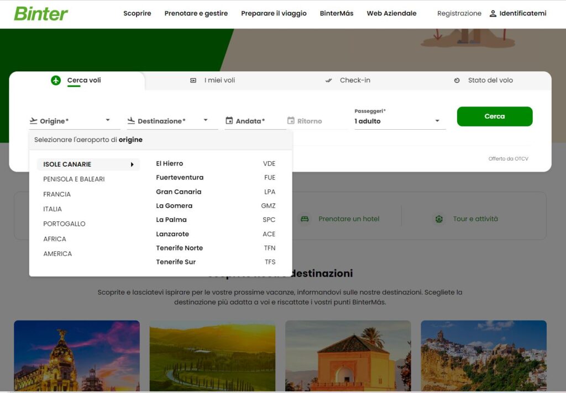Open the white hillside village destination thumbnail
Viewport: 566px width, 393px height.
tap(484, 356)
